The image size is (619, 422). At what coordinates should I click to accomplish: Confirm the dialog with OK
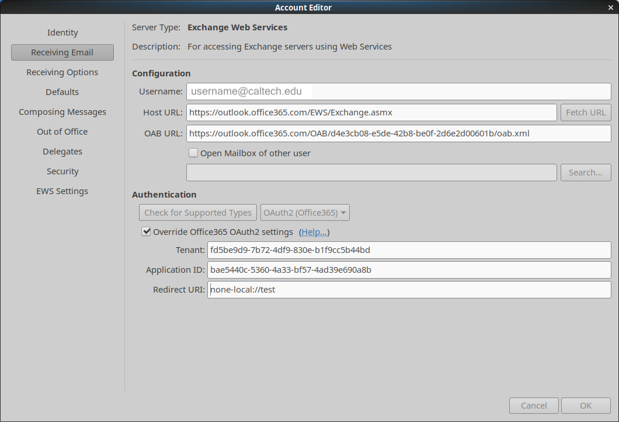click(586, 406)
